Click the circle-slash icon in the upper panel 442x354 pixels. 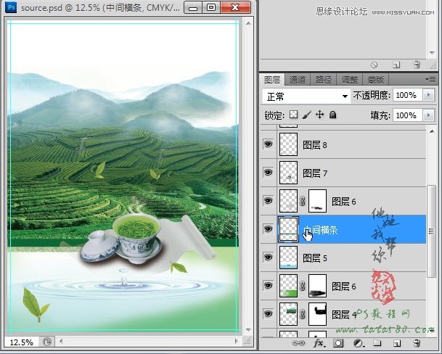[x=374, y=65]
